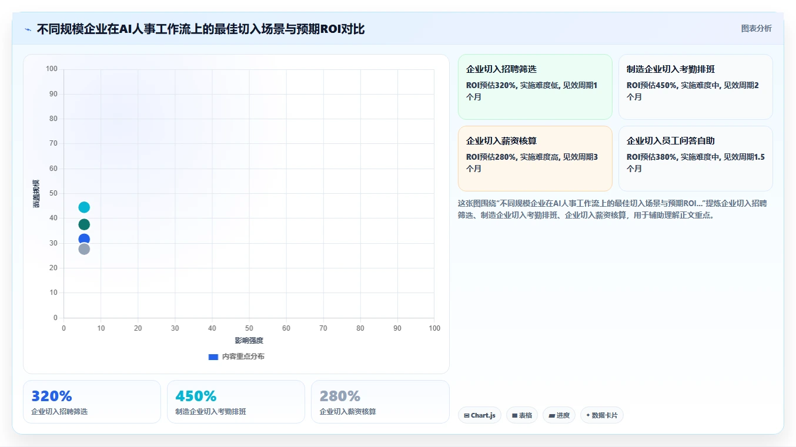Click the gray data point on chart

(x=84, y=249)
